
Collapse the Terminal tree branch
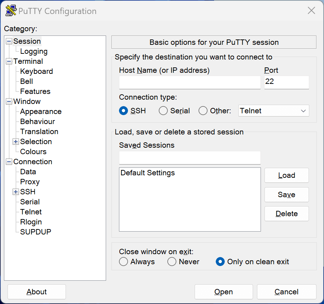point(9,61)
